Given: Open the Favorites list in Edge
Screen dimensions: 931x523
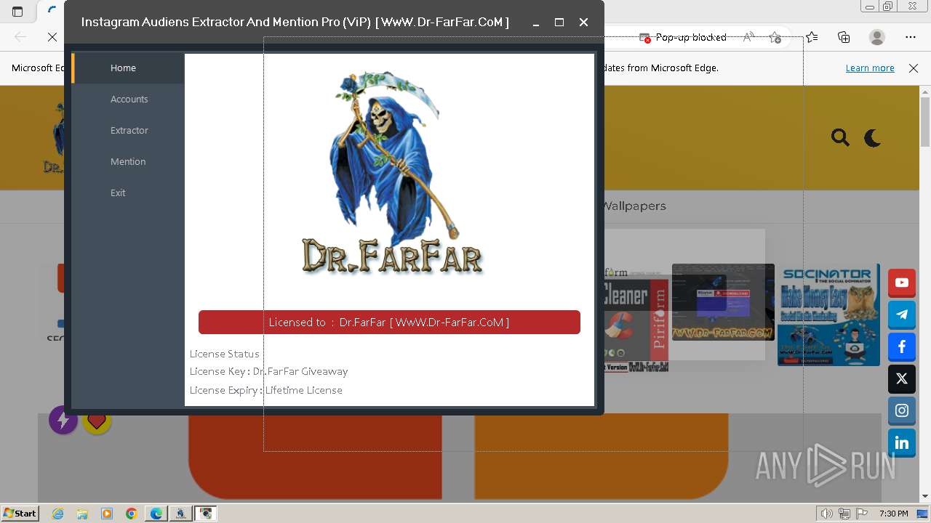Looking at the screenshot, I should [812, 37].
